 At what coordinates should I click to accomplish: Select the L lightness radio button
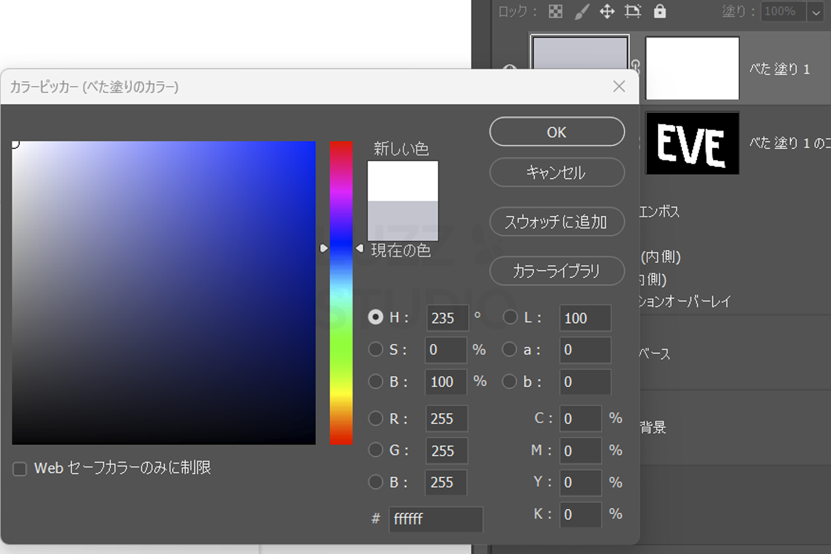(x=510, y=317)
